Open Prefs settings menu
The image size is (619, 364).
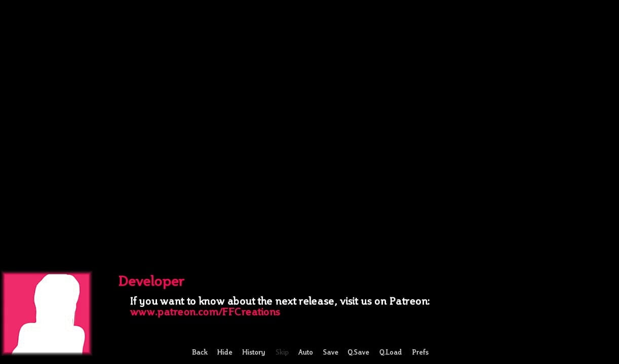pos(420,352)
